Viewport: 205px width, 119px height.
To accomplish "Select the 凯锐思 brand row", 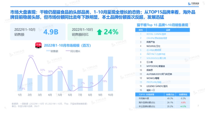I will 163,70.
